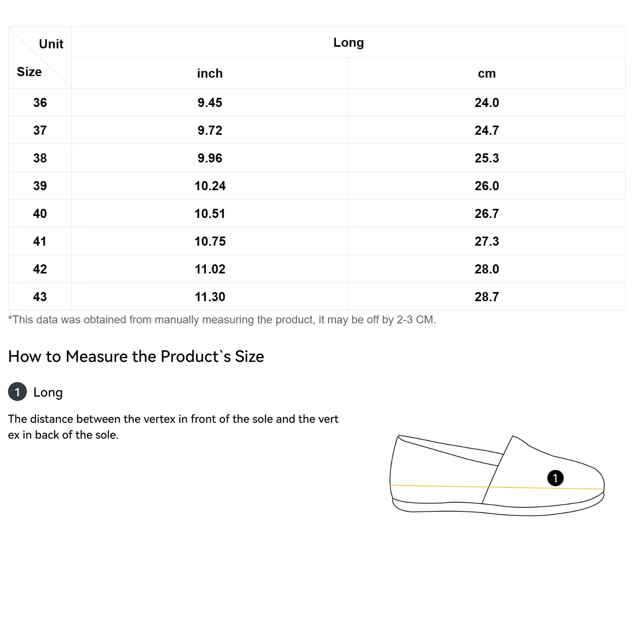Click the size 43 row label
The width and height of the screenshot is (634, 634).
pos(40,297)
